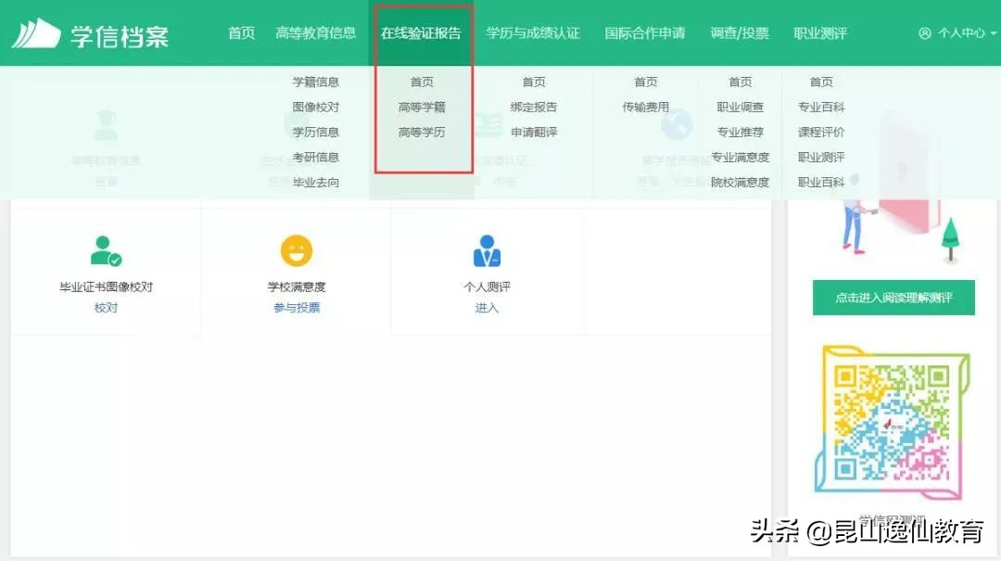This screenshot has width=1001, height=561.
Task: Click 专业推荐 under 调查/投票
Action: 740,132
